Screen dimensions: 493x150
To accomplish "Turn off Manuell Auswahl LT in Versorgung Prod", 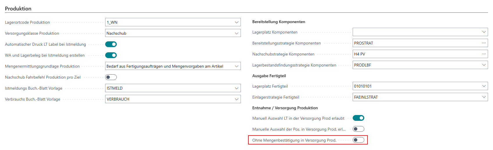I will (x=358, y=118).
